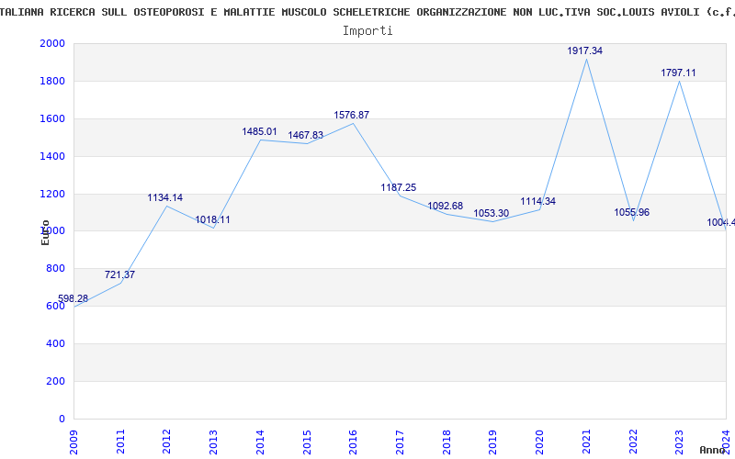Image resolution: width=735 pixels, height=459 pixels.
Task: Click the 1485.01 value label
Action: (x=259, y=132)
